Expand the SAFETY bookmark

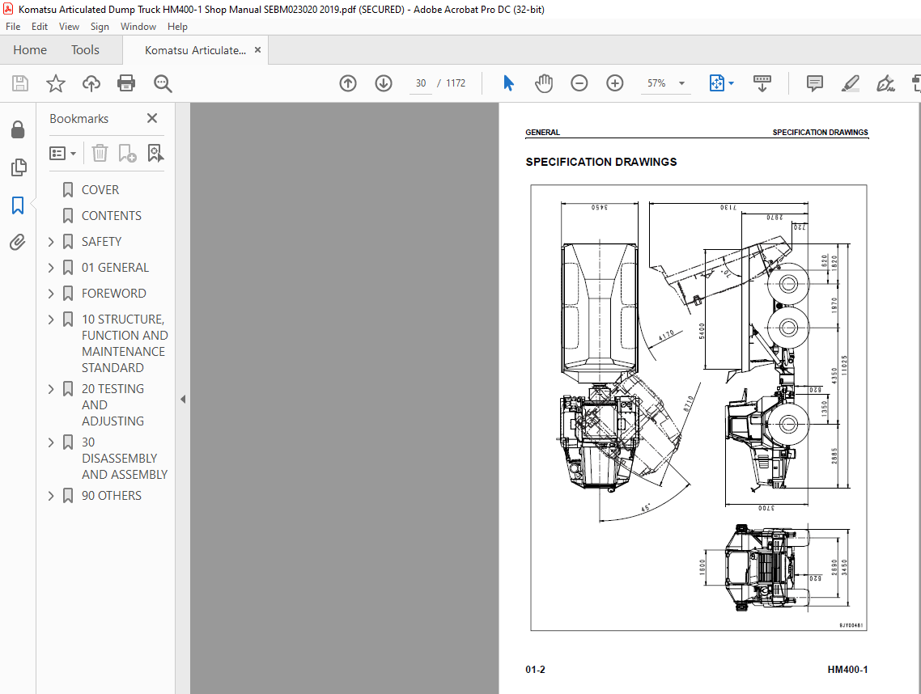pyautogui.click(x=51, y=242)
